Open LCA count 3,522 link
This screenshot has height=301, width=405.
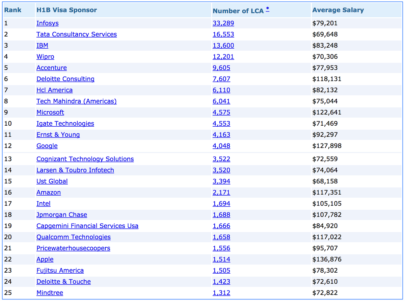point(221,159)
